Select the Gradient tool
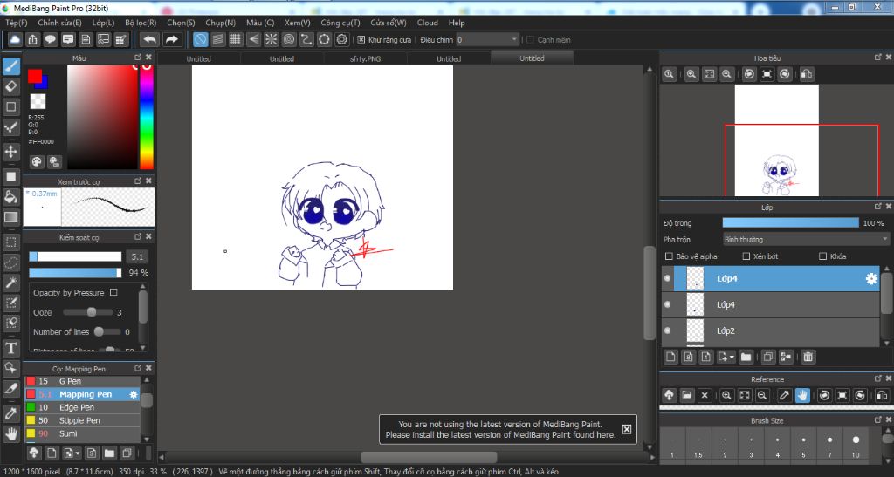Viewport: 894px width, 477px height. pyautogui.click(x=10, y=217)
